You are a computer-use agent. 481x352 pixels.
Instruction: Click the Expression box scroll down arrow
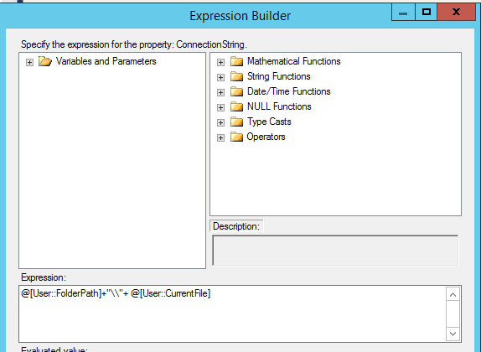pos(453,334)
